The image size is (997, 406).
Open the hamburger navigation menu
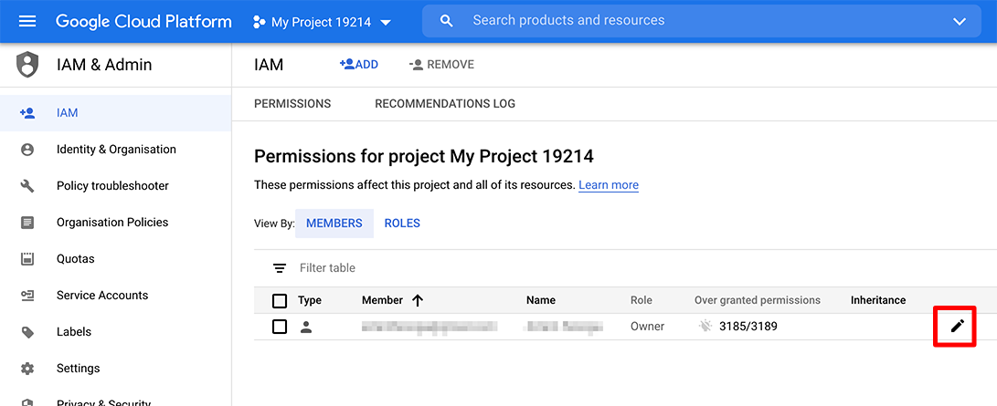[x=27, y=22]
